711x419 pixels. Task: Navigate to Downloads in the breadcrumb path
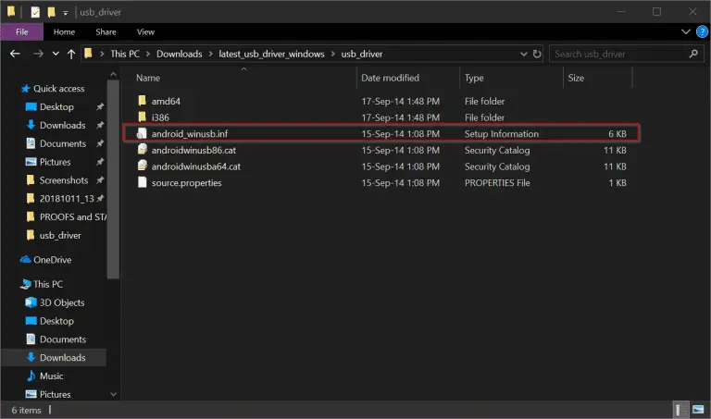click(x=179, y=54)
